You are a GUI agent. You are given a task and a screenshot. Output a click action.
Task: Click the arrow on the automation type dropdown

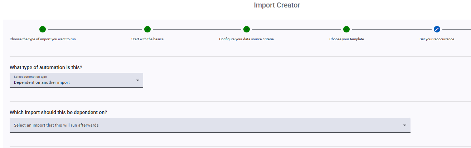[138, 80]
